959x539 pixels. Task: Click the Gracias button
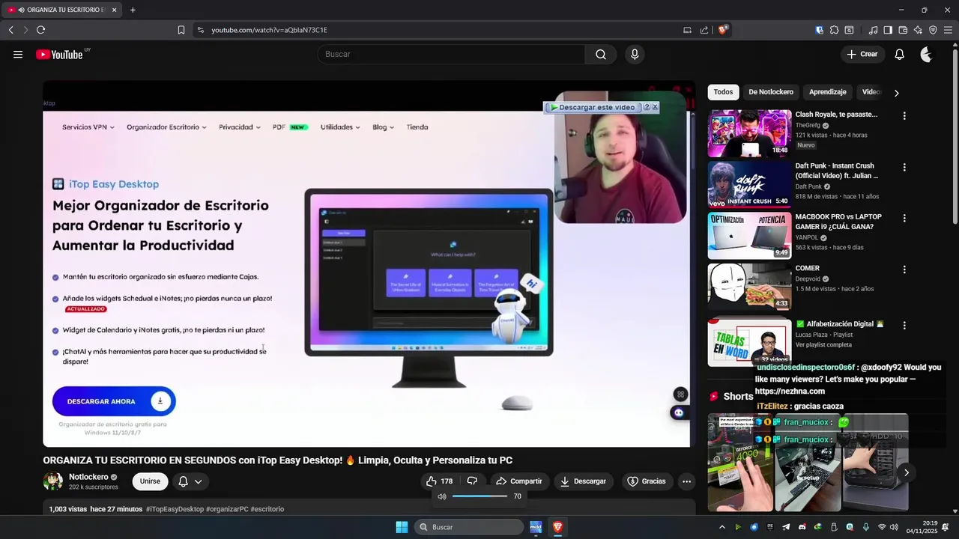point(646,481)
